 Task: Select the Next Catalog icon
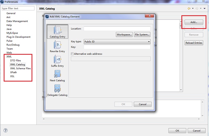click(x=57, y=75)
